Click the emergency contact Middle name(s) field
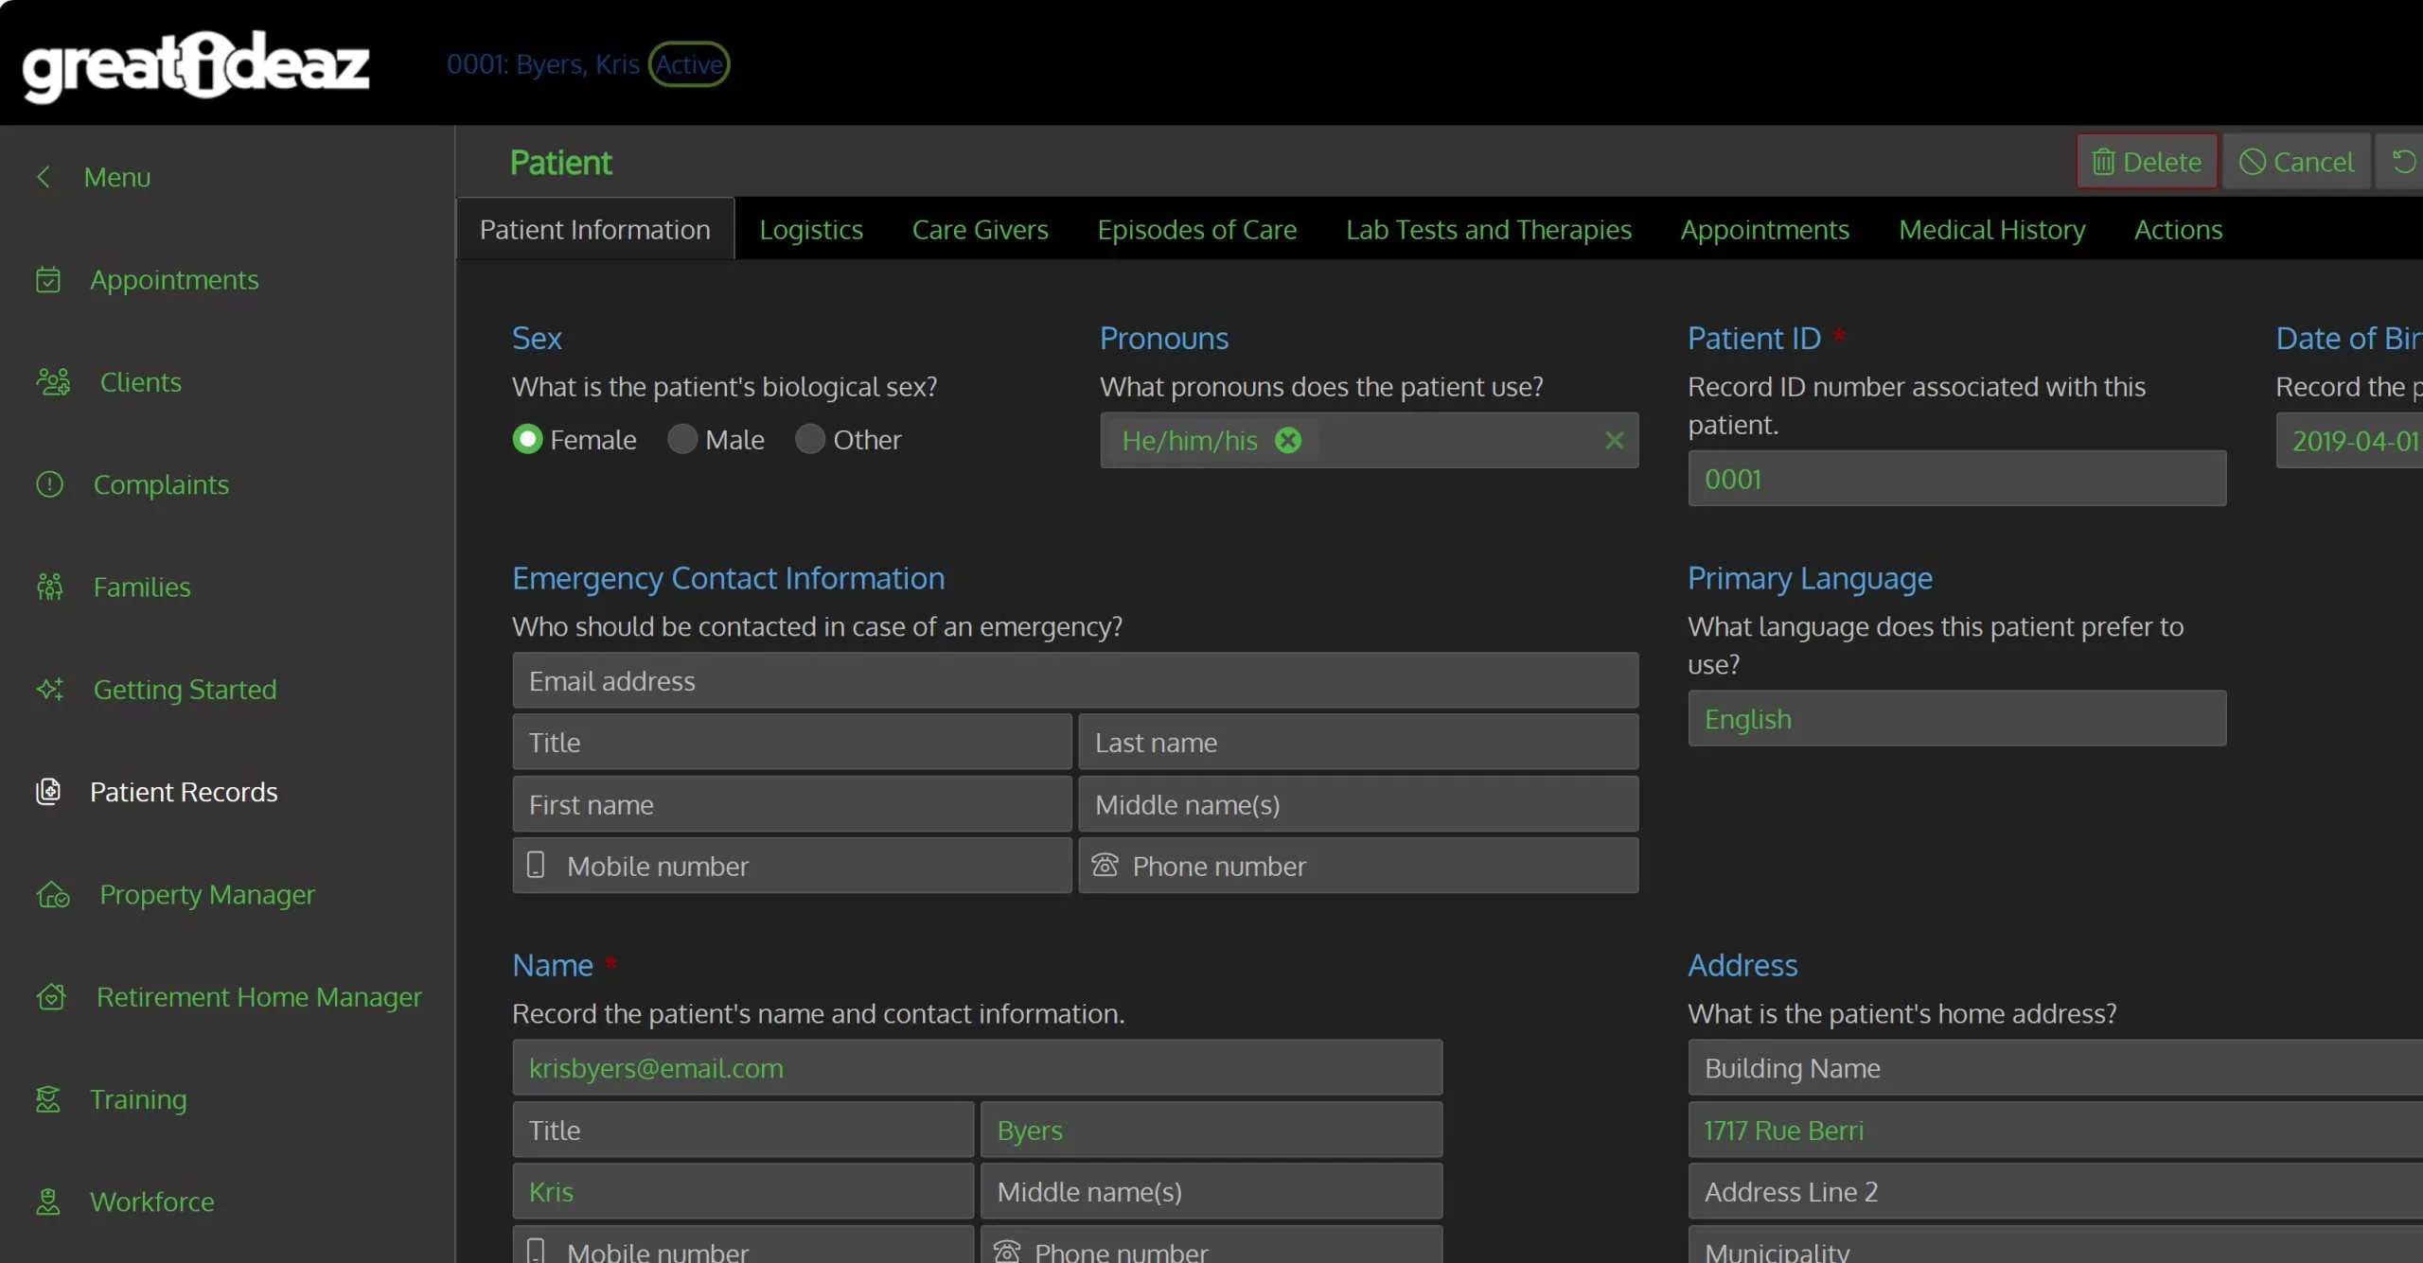 [1358, 805]
